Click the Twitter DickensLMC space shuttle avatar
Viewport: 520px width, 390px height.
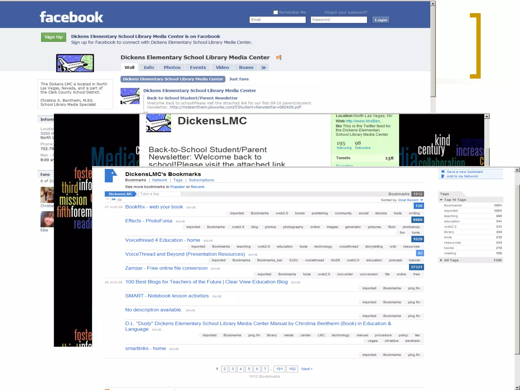pos(158,123)
